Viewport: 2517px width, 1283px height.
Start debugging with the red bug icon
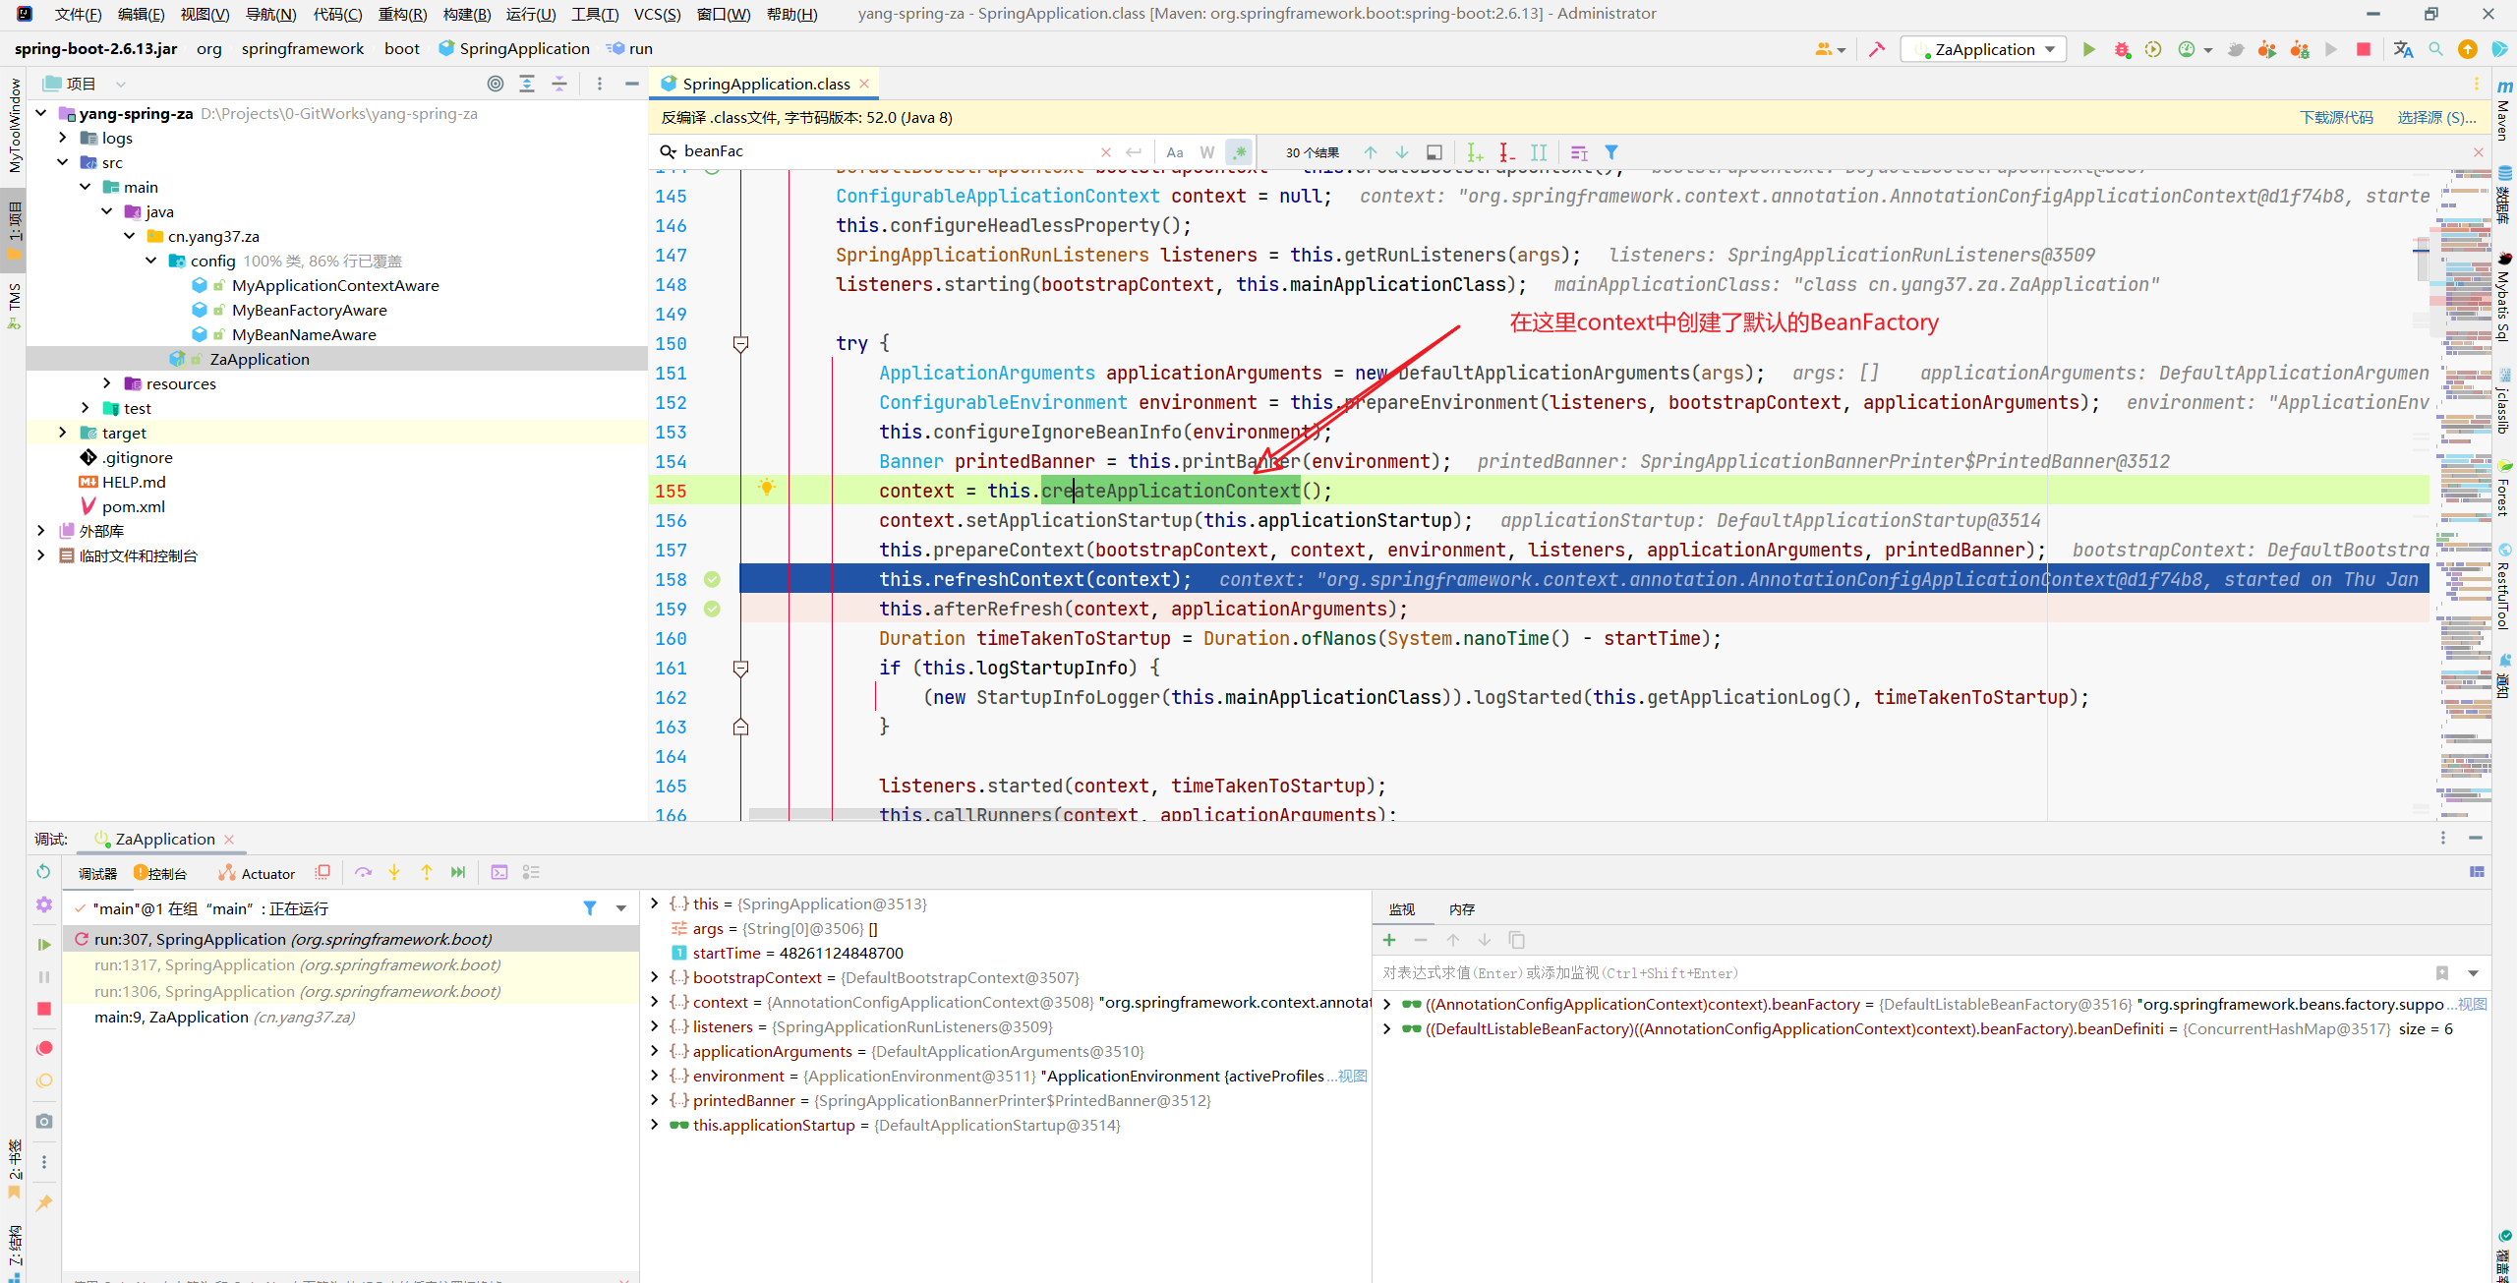pyautogui.click(x=2122, y=49)
